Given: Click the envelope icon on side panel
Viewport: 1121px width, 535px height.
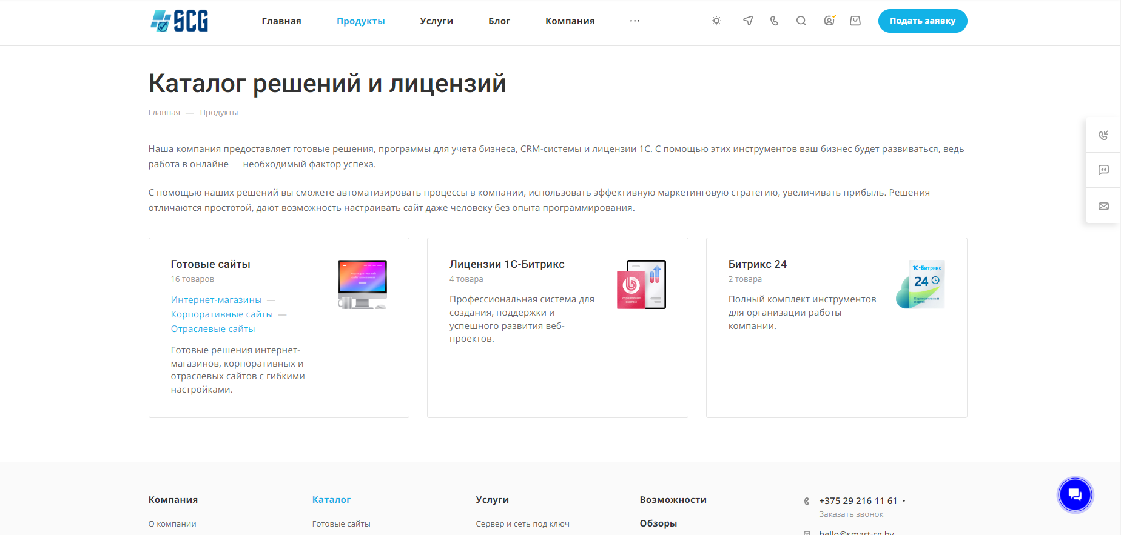Looking at the screenshot, I should click(1103, 206).
